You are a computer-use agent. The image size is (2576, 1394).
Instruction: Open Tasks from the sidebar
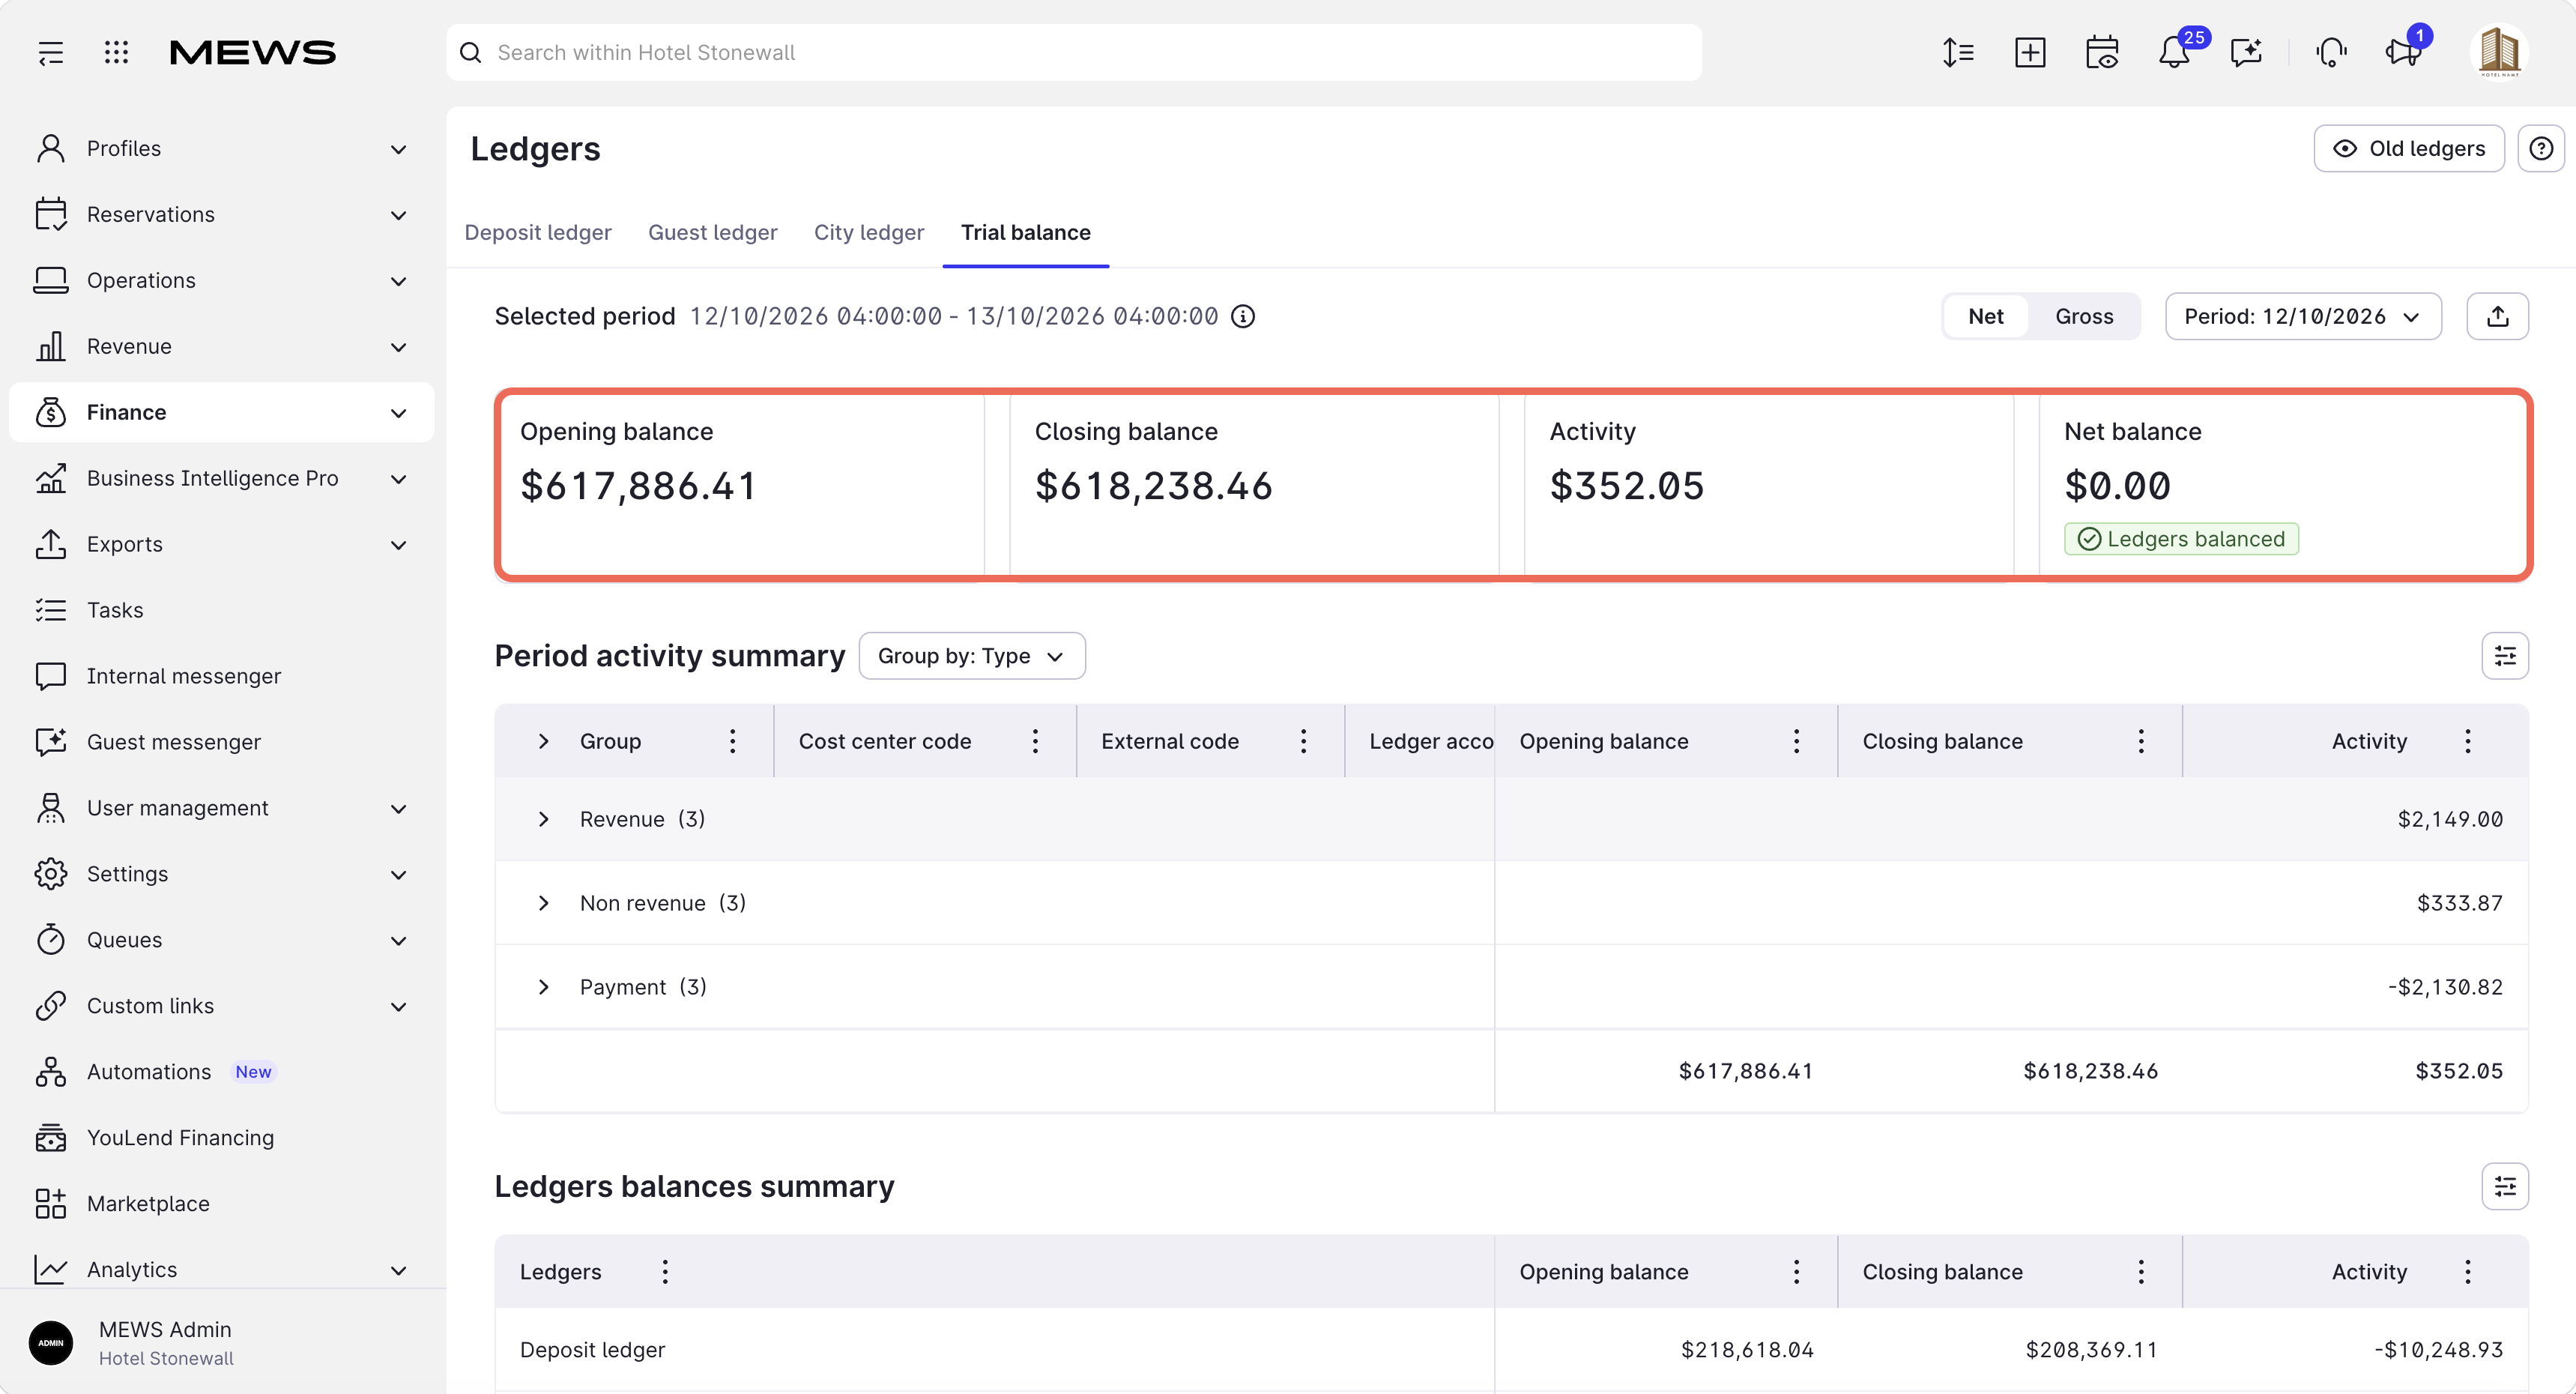pos(222,610)
